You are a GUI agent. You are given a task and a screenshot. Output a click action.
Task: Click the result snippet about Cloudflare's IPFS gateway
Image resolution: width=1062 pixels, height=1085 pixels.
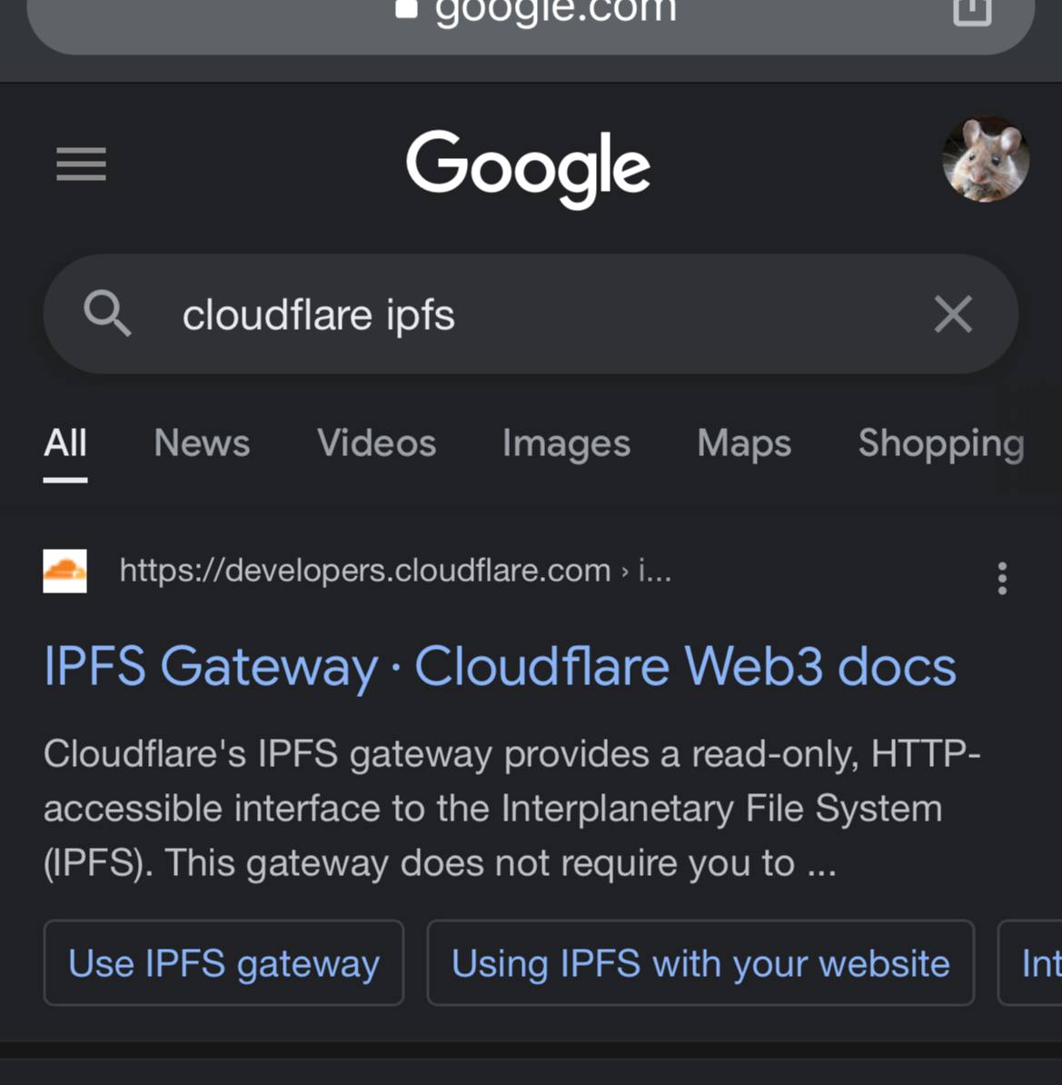[x=512, y=808]
